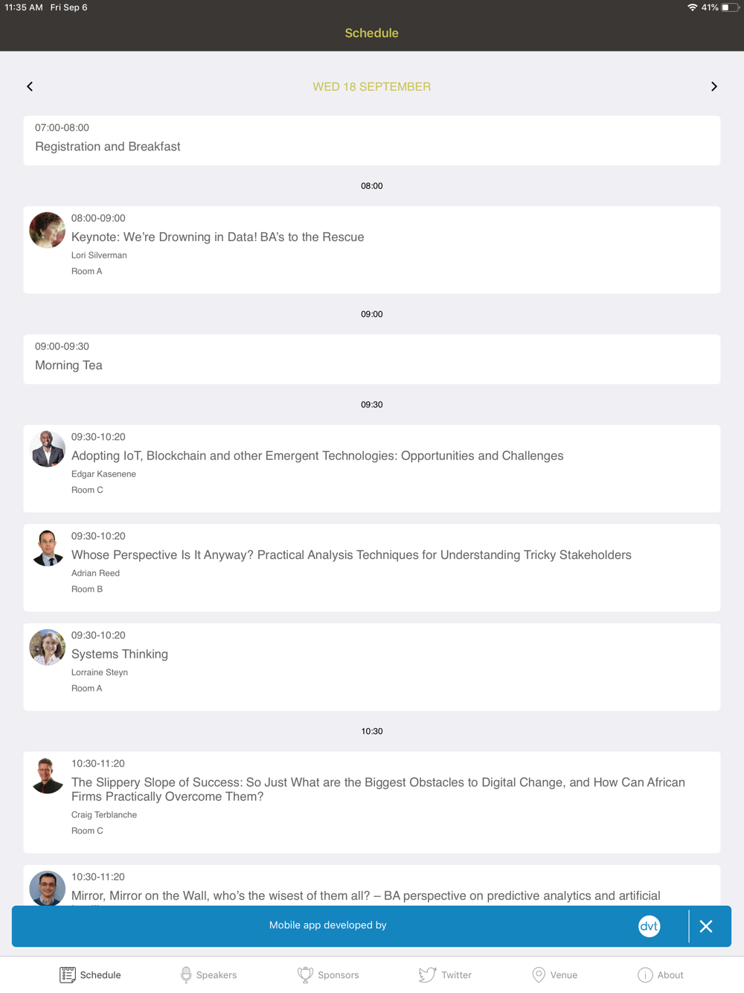The width and height of the screenshot is (744, 993).
Task: Select the Registration and Breakfast entry
Action: (372, 140)
